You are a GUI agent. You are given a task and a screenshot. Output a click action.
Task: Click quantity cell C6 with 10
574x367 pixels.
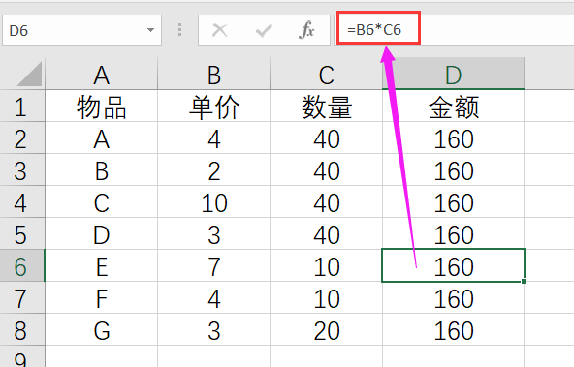tap(326, 265)
